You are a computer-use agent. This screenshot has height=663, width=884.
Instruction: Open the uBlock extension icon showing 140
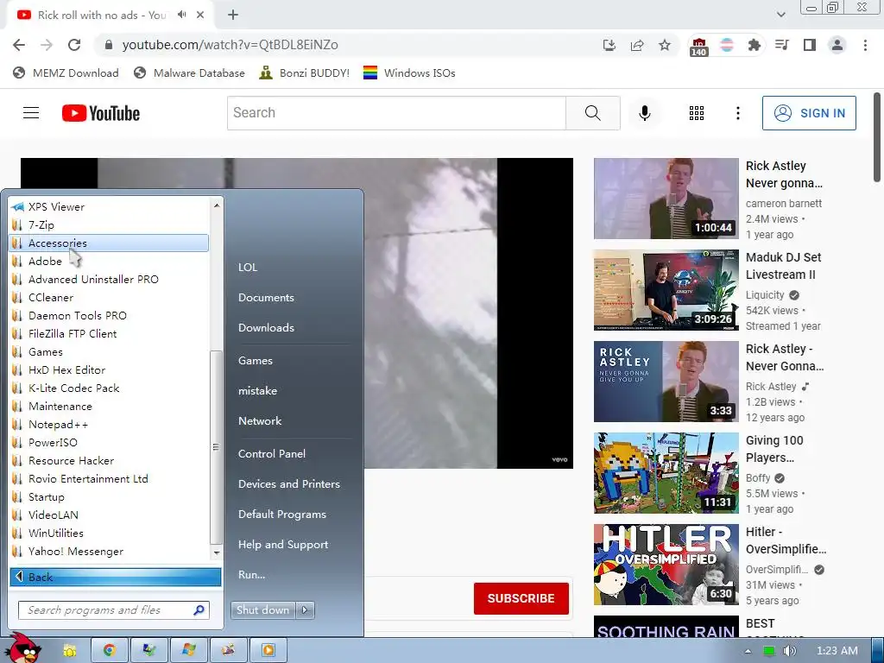698,47
